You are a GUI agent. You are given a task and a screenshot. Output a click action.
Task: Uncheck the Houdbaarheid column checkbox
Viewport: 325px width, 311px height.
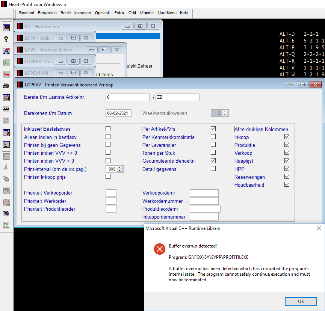(x=287, y=184)
